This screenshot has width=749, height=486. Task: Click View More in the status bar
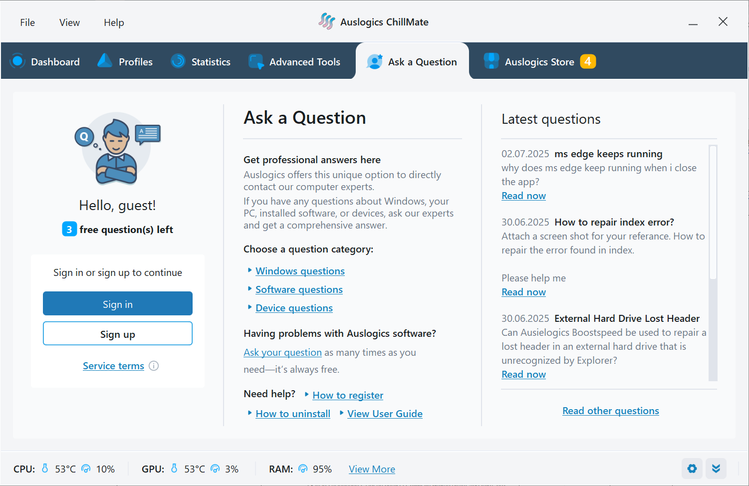[x=372, y=469]
